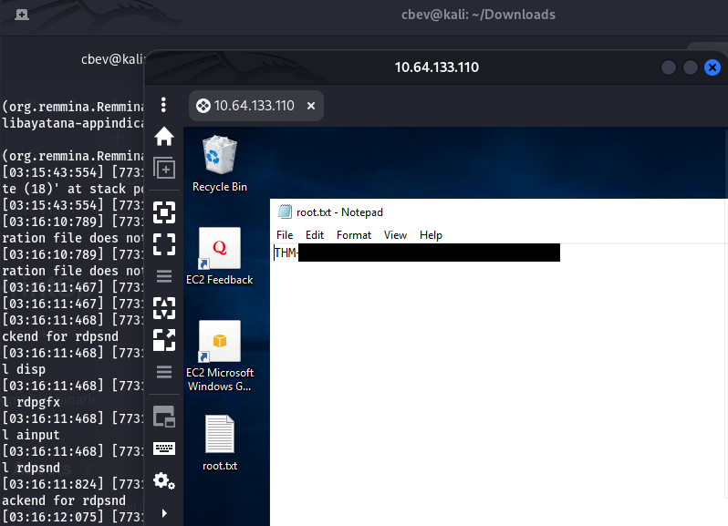Open the Edit menu in Notepad
Image resolution: width=728 pixels, height=526 pixels.
(315, 235)
